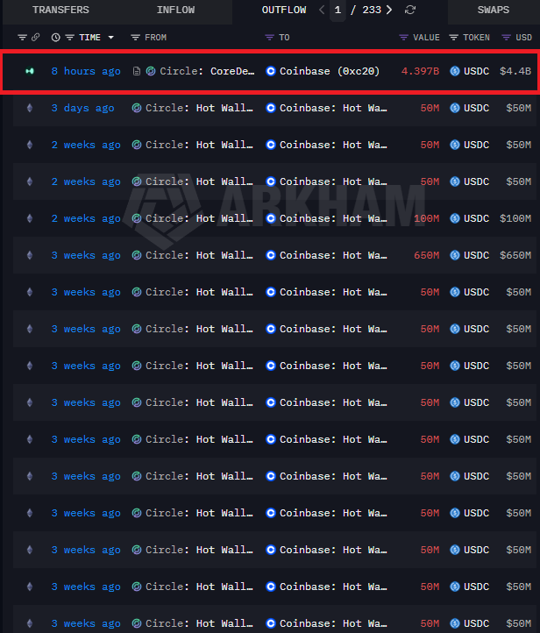Image resolution: width=540 pixels, height=633 pixels.
Task: Open Circle: Hot Wall… in the 650M row
Action: (x=199, y=255)
